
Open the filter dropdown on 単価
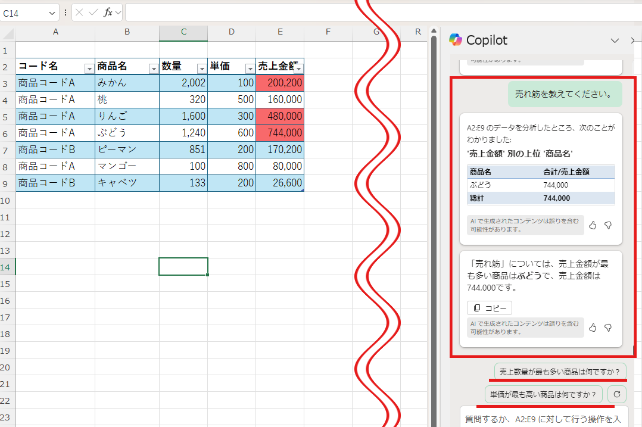click(250, 68)
